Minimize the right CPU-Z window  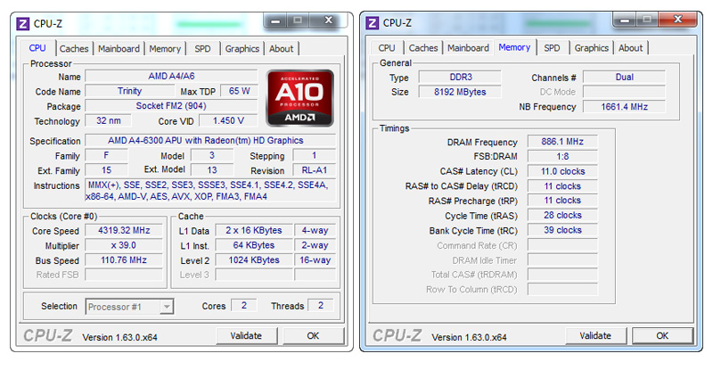pos(625,20)
